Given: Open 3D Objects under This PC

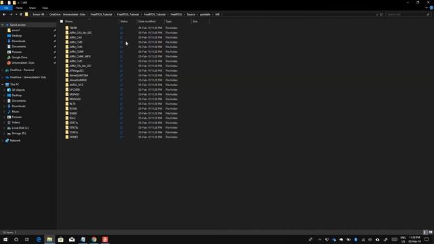Looking at the screenshot, I should (18, 90).
